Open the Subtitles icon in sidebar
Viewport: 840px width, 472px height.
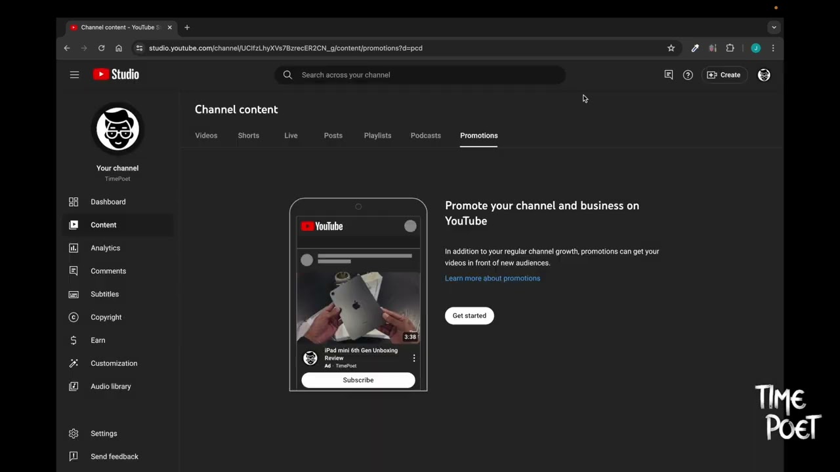73,294
